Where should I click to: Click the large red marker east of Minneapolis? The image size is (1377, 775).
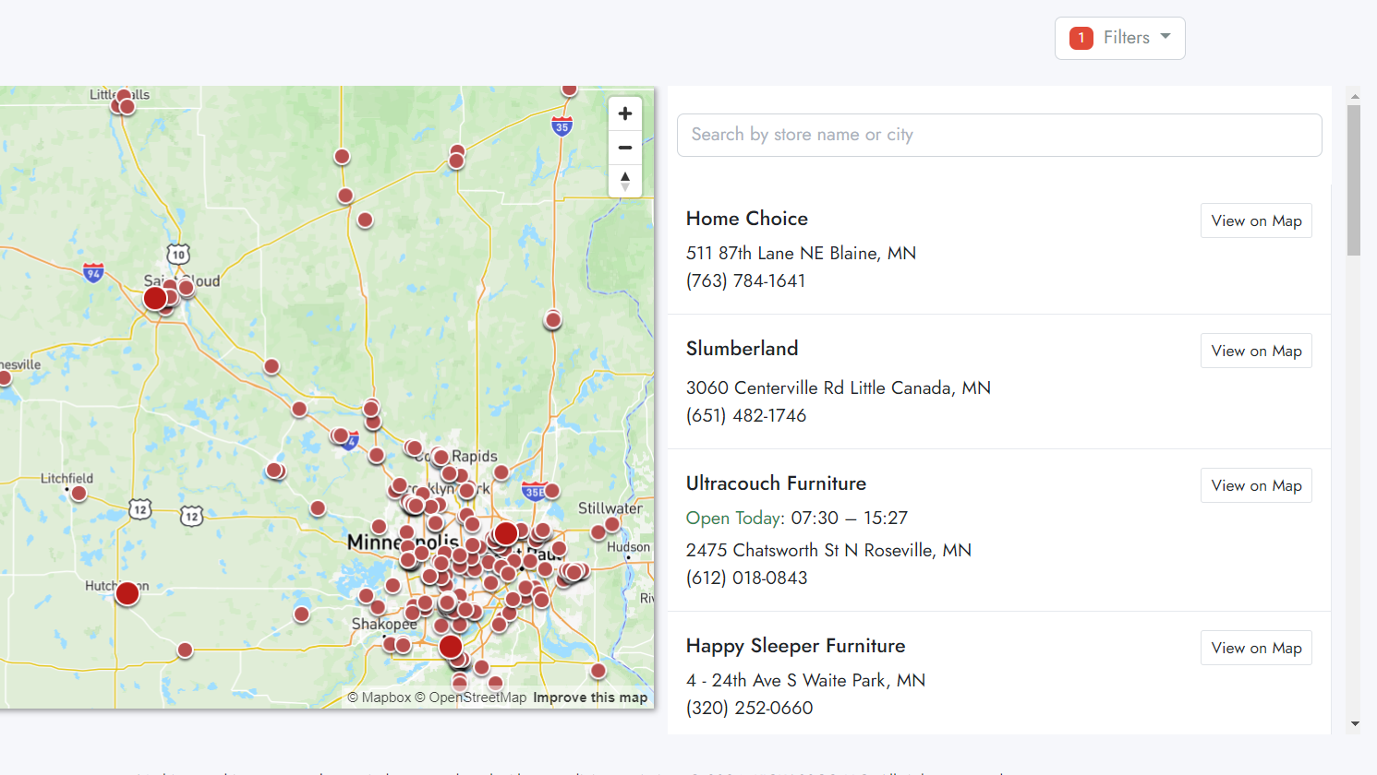(506, 533)
